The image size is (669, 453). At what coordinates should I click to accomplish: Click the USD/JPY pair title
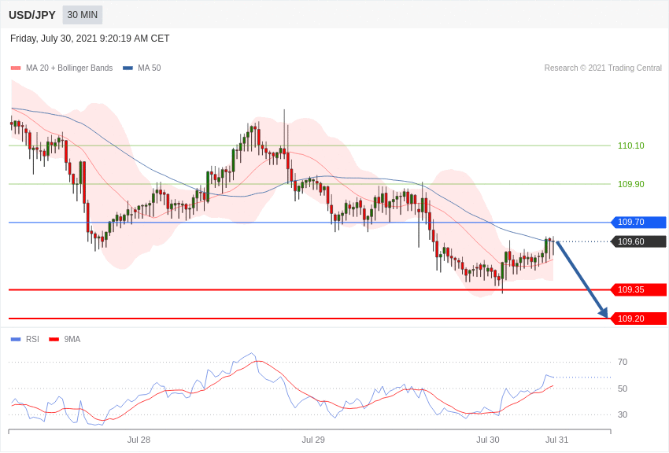tap(32, 15)
